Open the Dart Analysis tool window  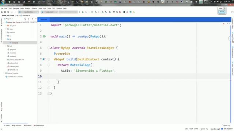[x=39, y=126]
